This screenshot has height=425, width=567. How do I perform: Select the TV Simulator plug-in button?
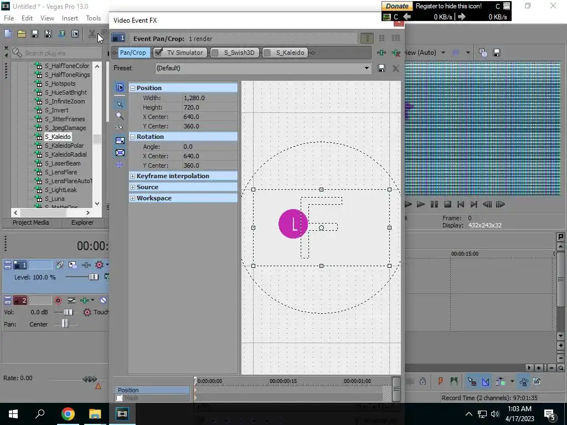(x=180, y=53)
